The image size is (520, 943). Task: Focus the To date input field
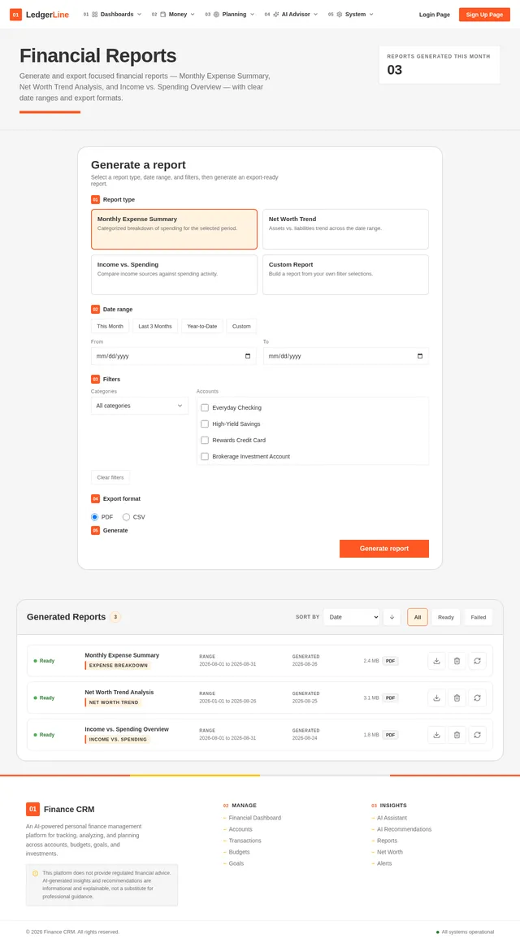(345, 356)
